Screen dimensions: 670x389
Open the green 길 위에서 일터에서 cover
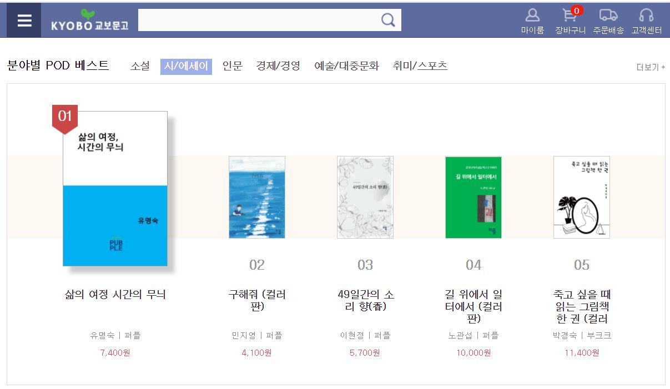click(473, 197)
